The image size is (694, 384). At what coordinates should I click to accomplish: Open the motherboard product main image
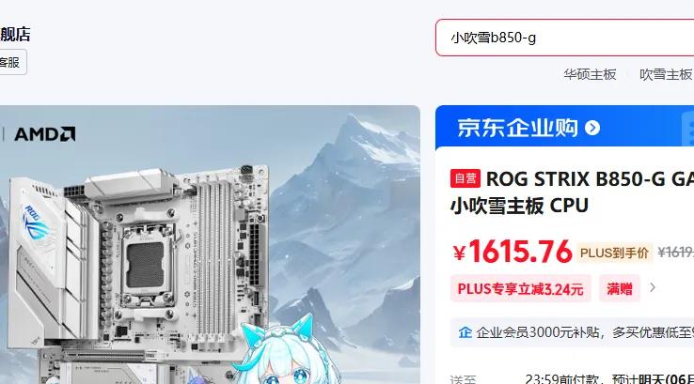[209, 244]
